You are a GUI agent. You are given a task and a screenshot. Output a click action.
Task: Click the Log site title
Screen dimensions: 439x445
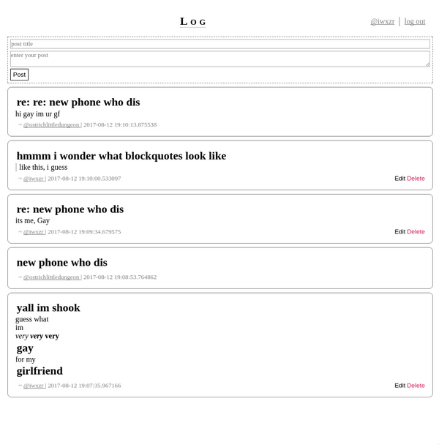pyautogui.click(x=193, y=21)
